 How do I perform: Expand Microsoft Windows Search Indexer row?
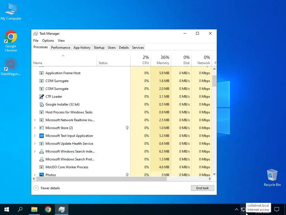(35, 151)
